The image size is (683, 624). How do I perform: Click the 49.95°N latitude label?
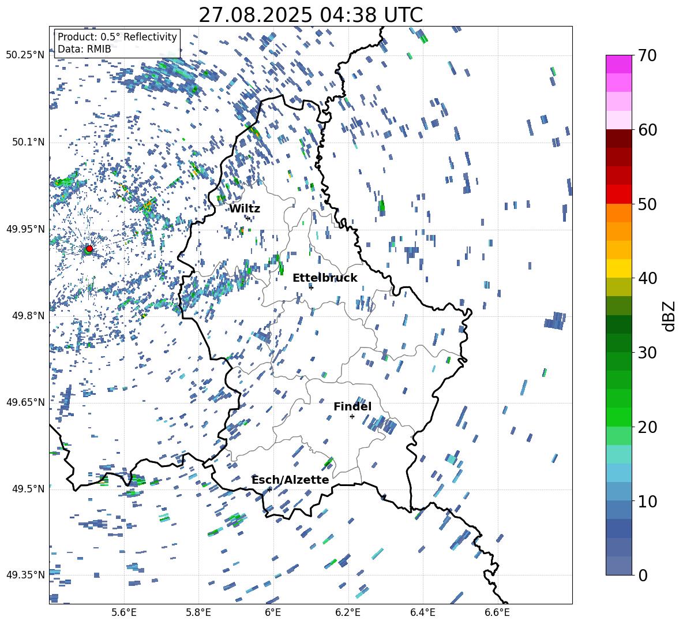[25, 229]
